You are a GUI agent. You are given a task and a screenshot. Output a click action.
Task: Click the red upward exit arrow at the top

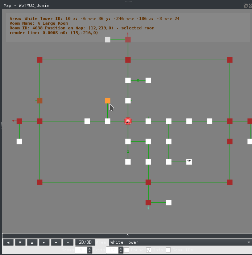pos(128,34)
